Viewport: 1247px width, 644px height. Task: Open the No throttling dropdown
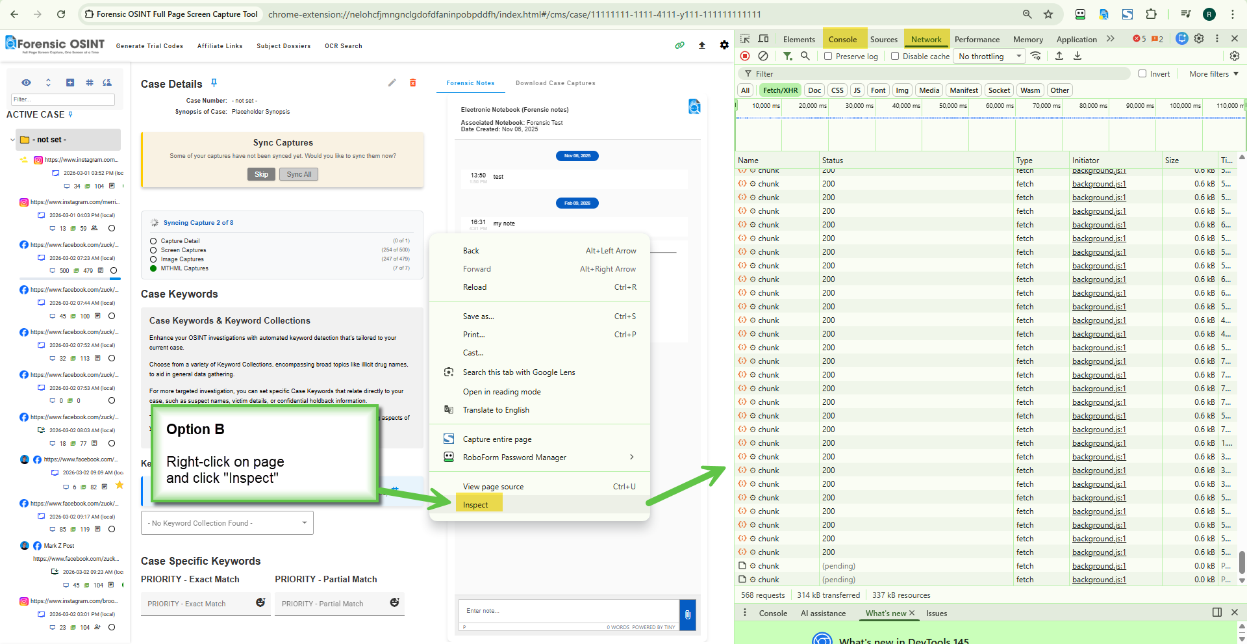[989, 57]
